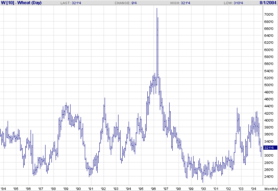Click the '99 year label
This screenshot has width=278, height=191.
[191, 189]
